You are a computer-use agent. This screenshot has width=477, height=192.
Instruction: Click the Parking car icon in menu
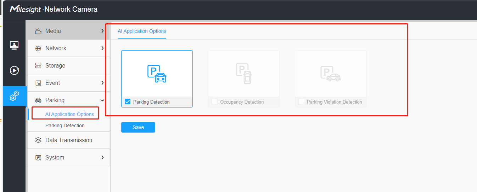pyautogui.click(x=38, y=100)
